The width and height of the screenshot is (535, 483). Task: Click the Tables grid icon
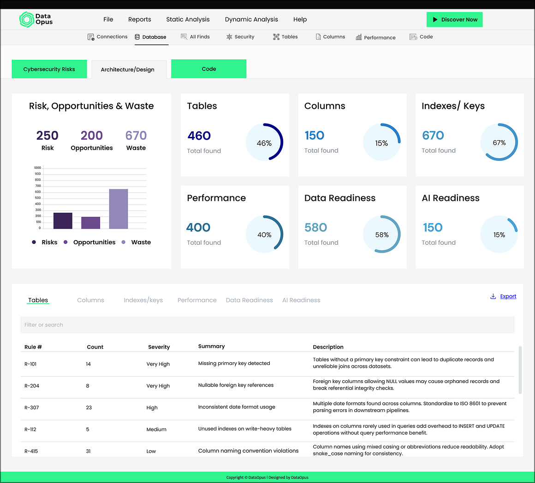pos(276,37)
